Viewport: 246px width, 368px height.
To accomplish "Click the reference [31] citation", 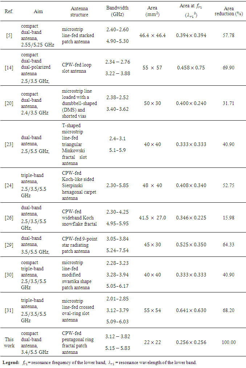I will (x=9, y=310).
